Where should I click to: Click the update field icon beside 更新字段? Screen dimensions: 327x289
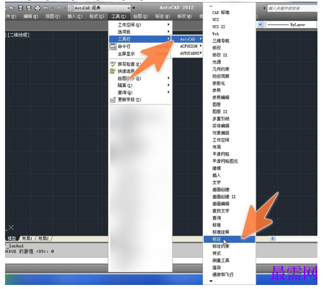click(x=113, y=100)
